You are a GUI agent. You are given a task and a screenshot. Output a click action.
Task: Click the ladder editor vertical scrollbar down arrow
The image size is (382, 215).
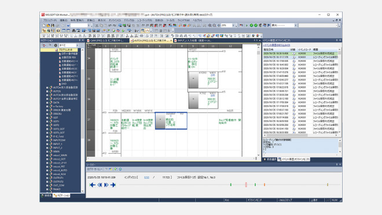pos(259,155)
